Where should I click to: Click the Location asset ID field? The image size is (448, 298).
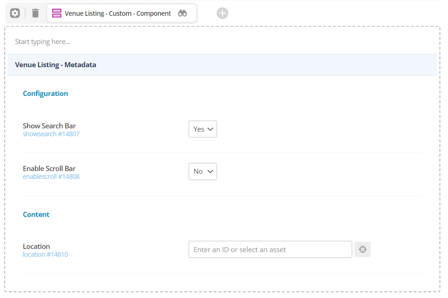click(270, 249)
